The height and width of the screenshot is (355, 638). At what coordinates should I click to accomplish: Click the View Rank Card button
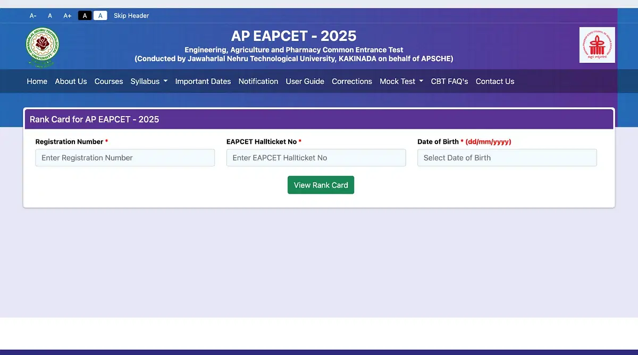coord(321,185)
